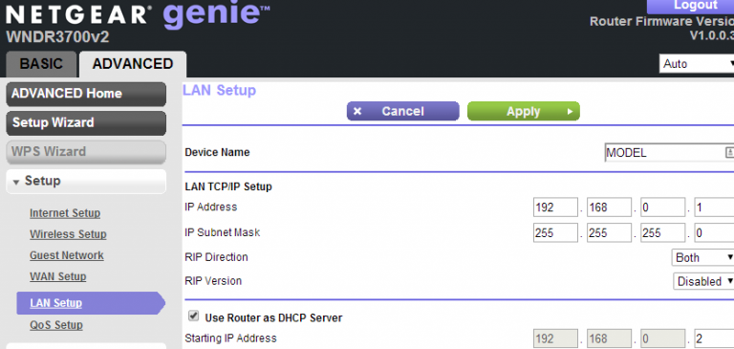Open the WPS Wizard

tap(86, 152)
